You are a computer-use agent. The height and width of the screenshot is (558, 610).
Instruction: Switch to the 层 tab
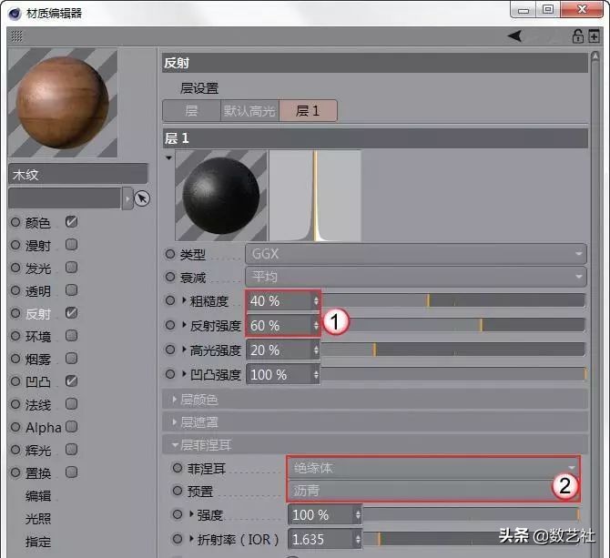(x=191, y=111)
